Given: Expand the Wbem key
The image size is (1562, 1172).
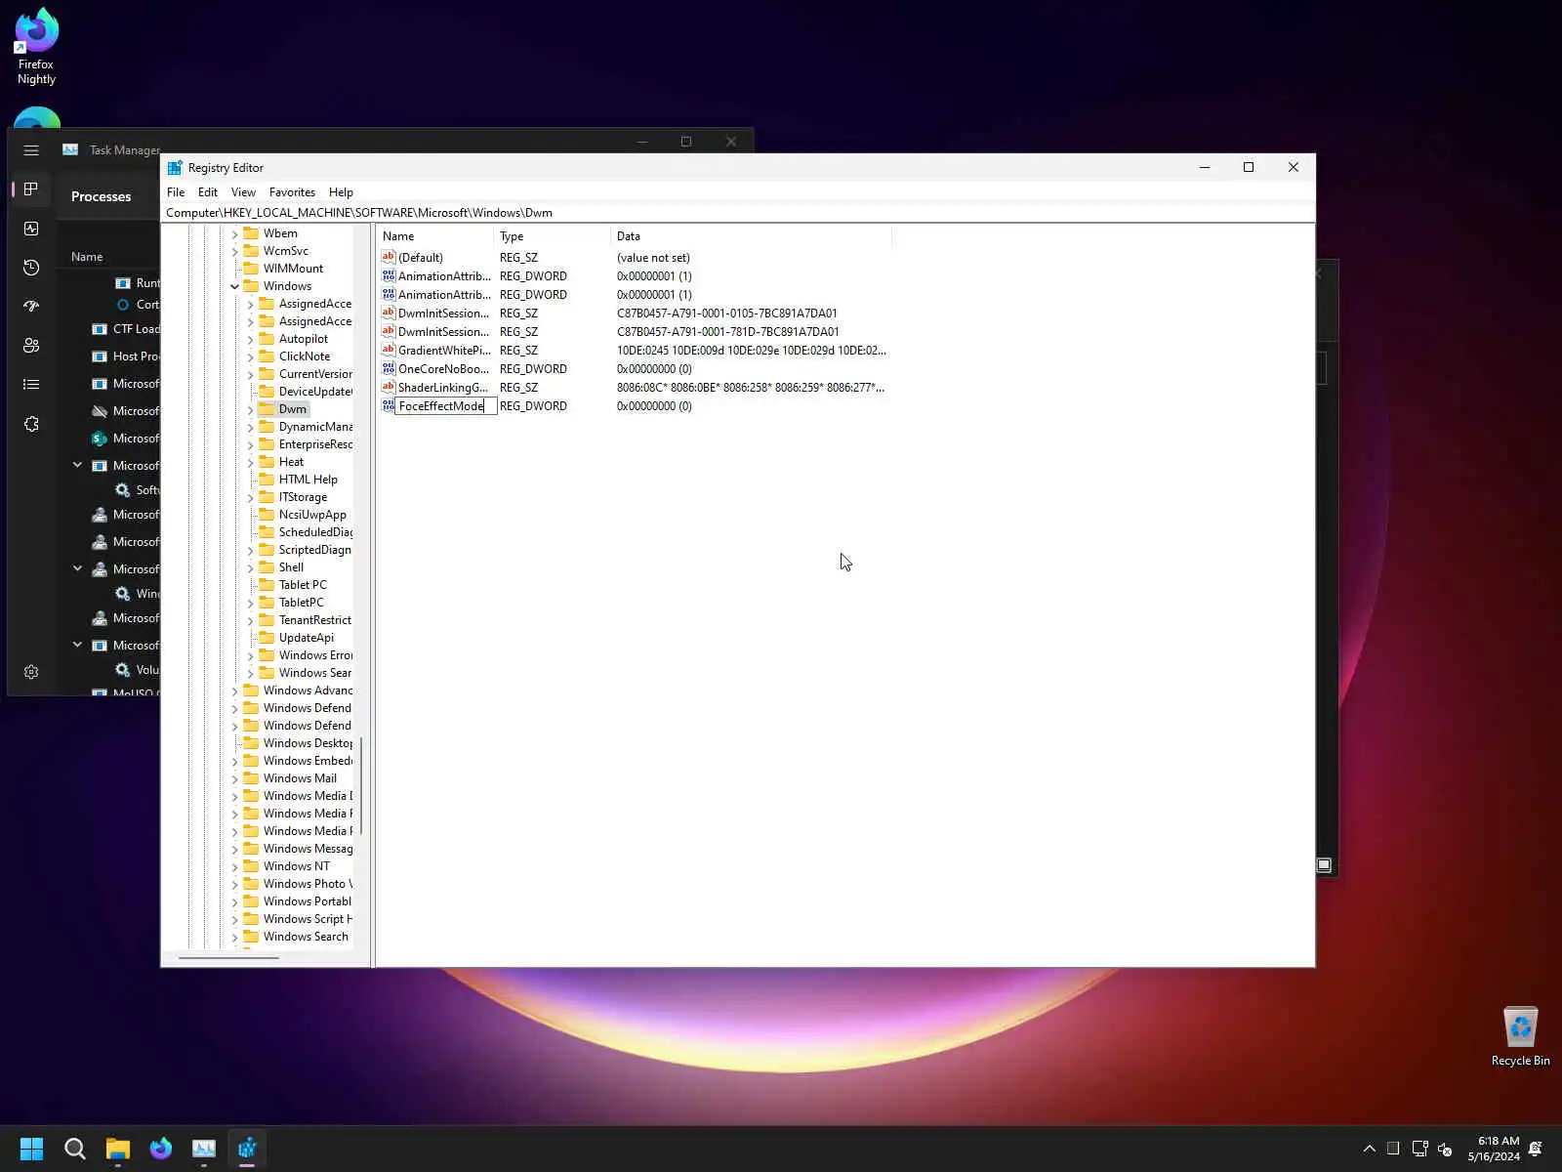Looking at the screenshot, I should click(x=235, y=233).
